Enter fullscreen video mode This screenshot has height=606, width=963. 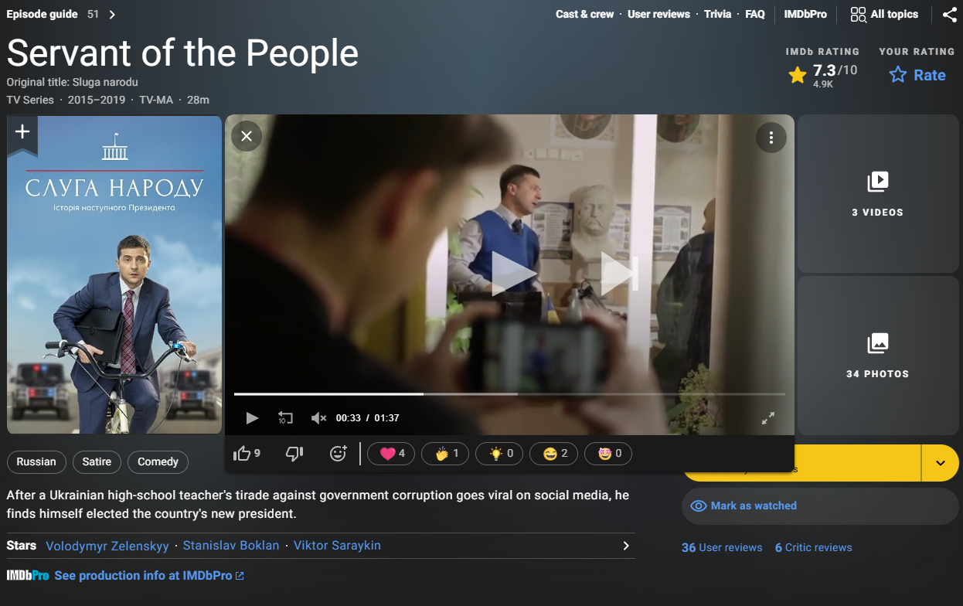coord(768,418)
